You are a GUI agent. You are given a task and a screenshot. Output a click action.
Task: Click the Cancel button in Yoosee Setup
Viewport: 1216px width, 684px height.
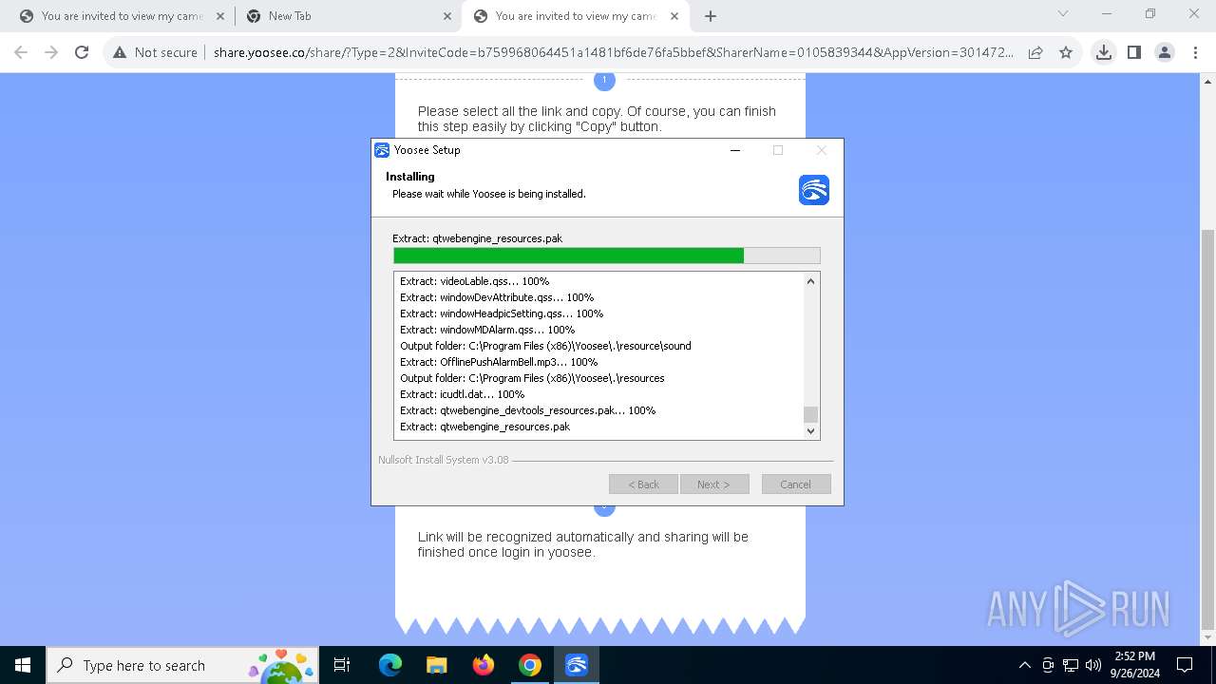point(796,484)
